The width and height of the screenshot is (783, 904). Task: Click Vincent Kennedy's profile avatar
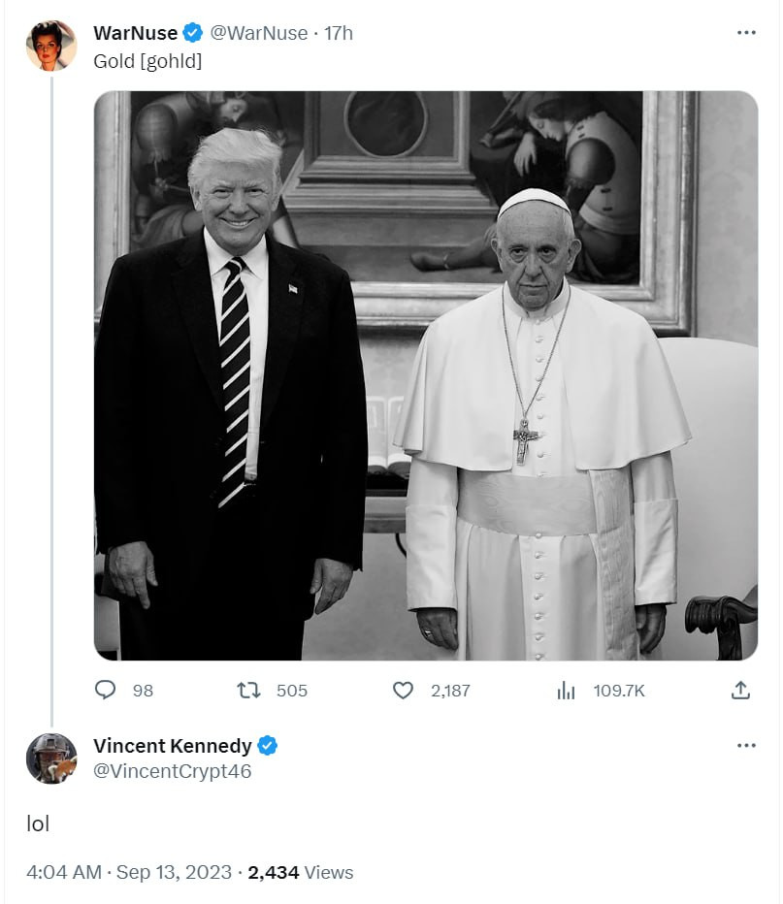pyautogui.click(x=51, y=758)
